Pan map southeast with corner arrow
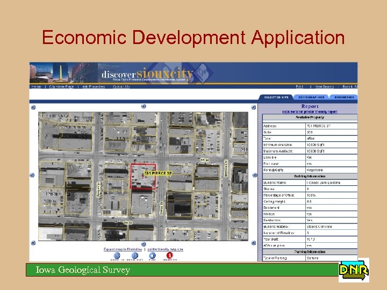 tap(254, 243)
